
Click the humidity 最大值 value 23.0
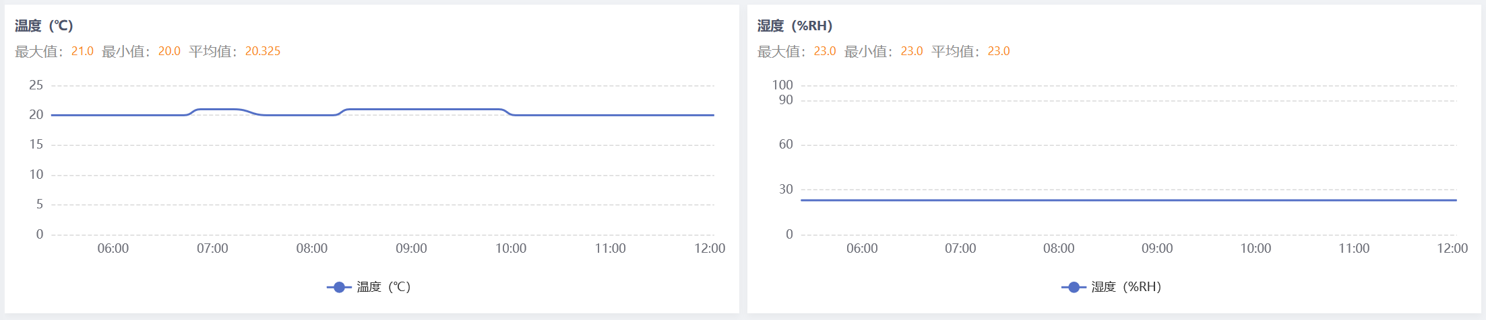825,51
